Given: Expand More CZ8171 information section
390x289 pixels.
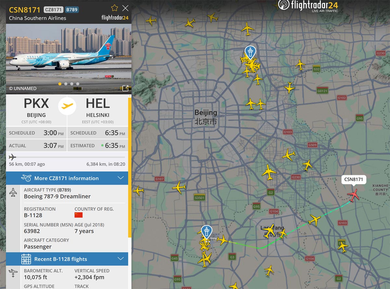Looking at the screenshot, I should pyautogui.click(x=67, y=178).
